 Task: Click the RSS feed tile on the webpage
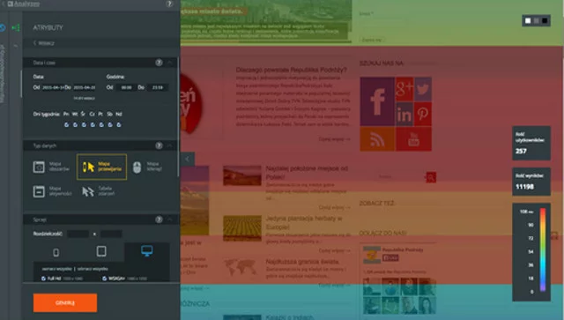coord(377,139)
